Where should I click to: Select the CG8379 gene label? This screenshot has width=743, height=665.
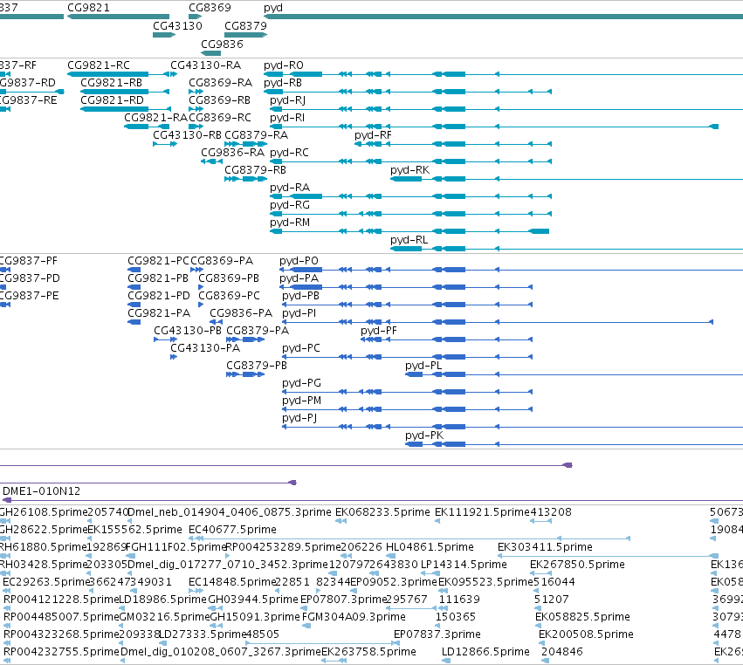tap(245, 25)
